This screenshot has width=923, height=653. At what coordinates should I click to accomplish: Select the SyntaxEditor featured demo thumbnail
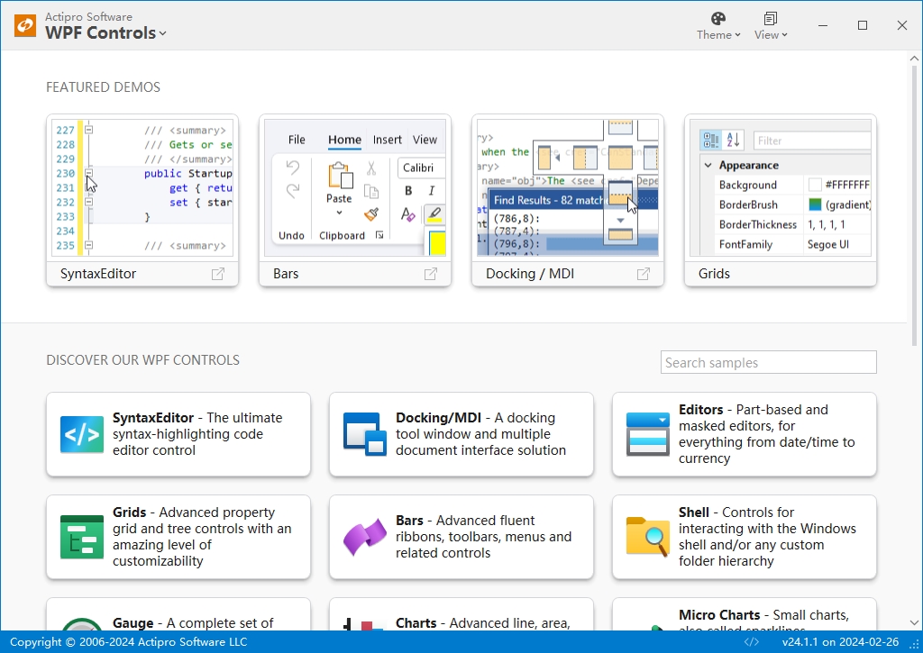[x=142, y=187]
